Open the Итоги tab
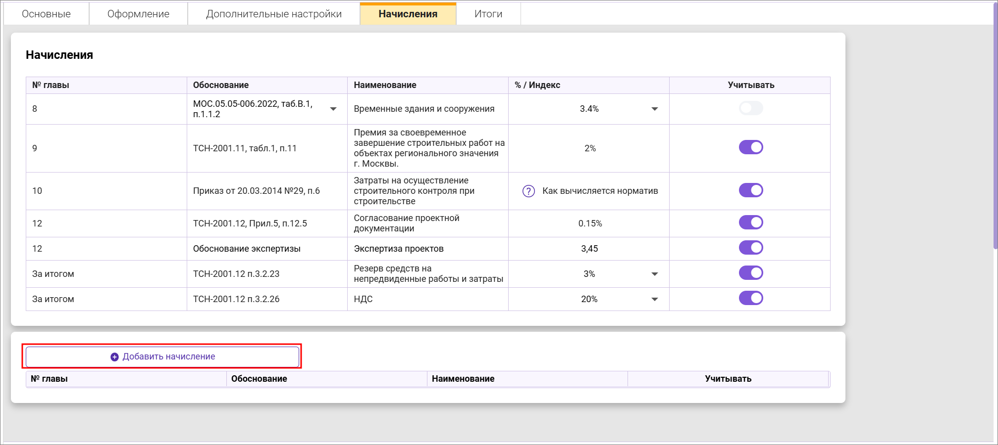 point(488,14)
